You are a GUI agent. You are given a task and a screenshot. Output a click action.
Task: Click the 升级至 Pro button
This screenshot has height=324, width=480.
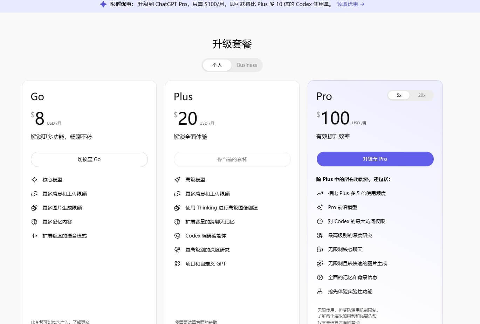pos(375,159)
